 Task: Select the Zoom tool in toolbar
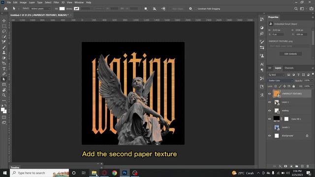pos(4,95)
